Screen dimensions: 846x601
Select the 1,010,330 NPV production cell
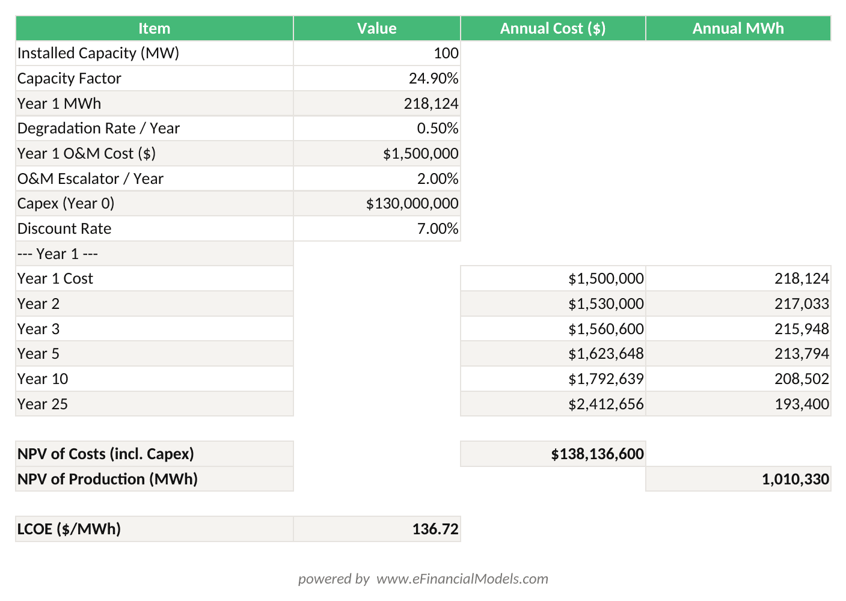[x=738, y=479]
